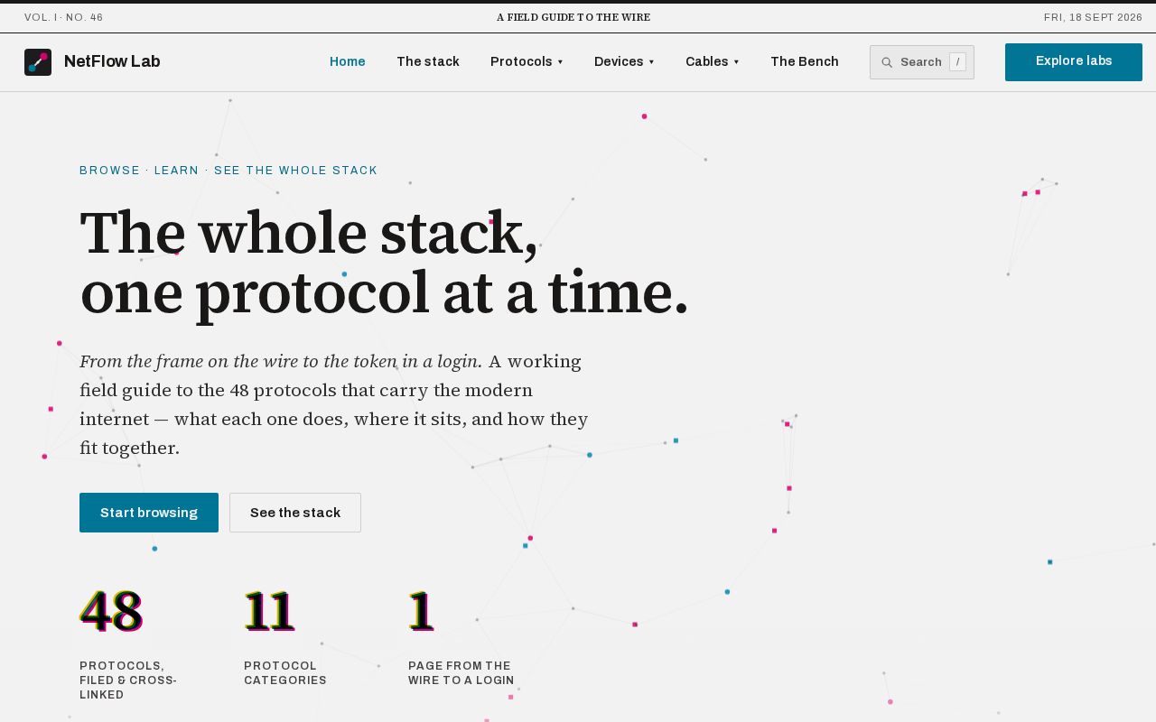Click the Start browsing button

click(149, 513)
